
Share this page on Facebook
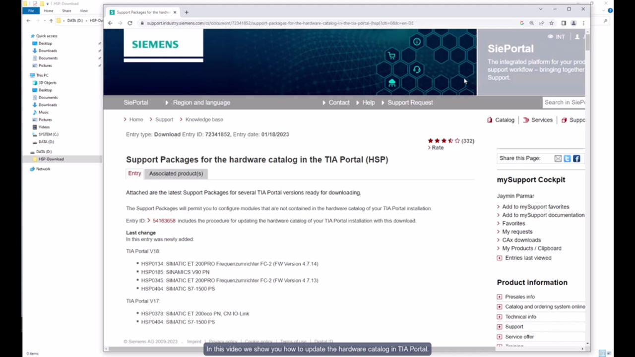tap(576, 159)
